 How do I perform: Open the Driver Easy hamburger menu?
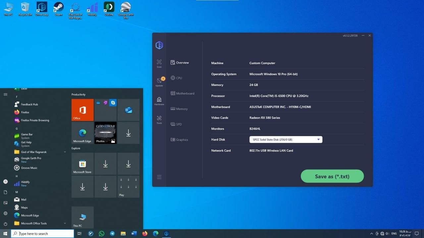159,177
